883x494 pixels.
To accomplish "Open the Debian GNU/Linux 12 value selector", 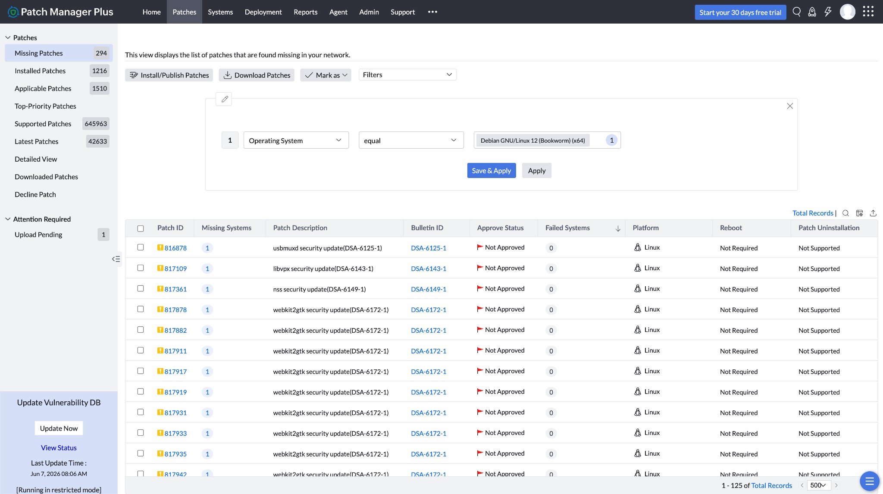I will (547, 140).
